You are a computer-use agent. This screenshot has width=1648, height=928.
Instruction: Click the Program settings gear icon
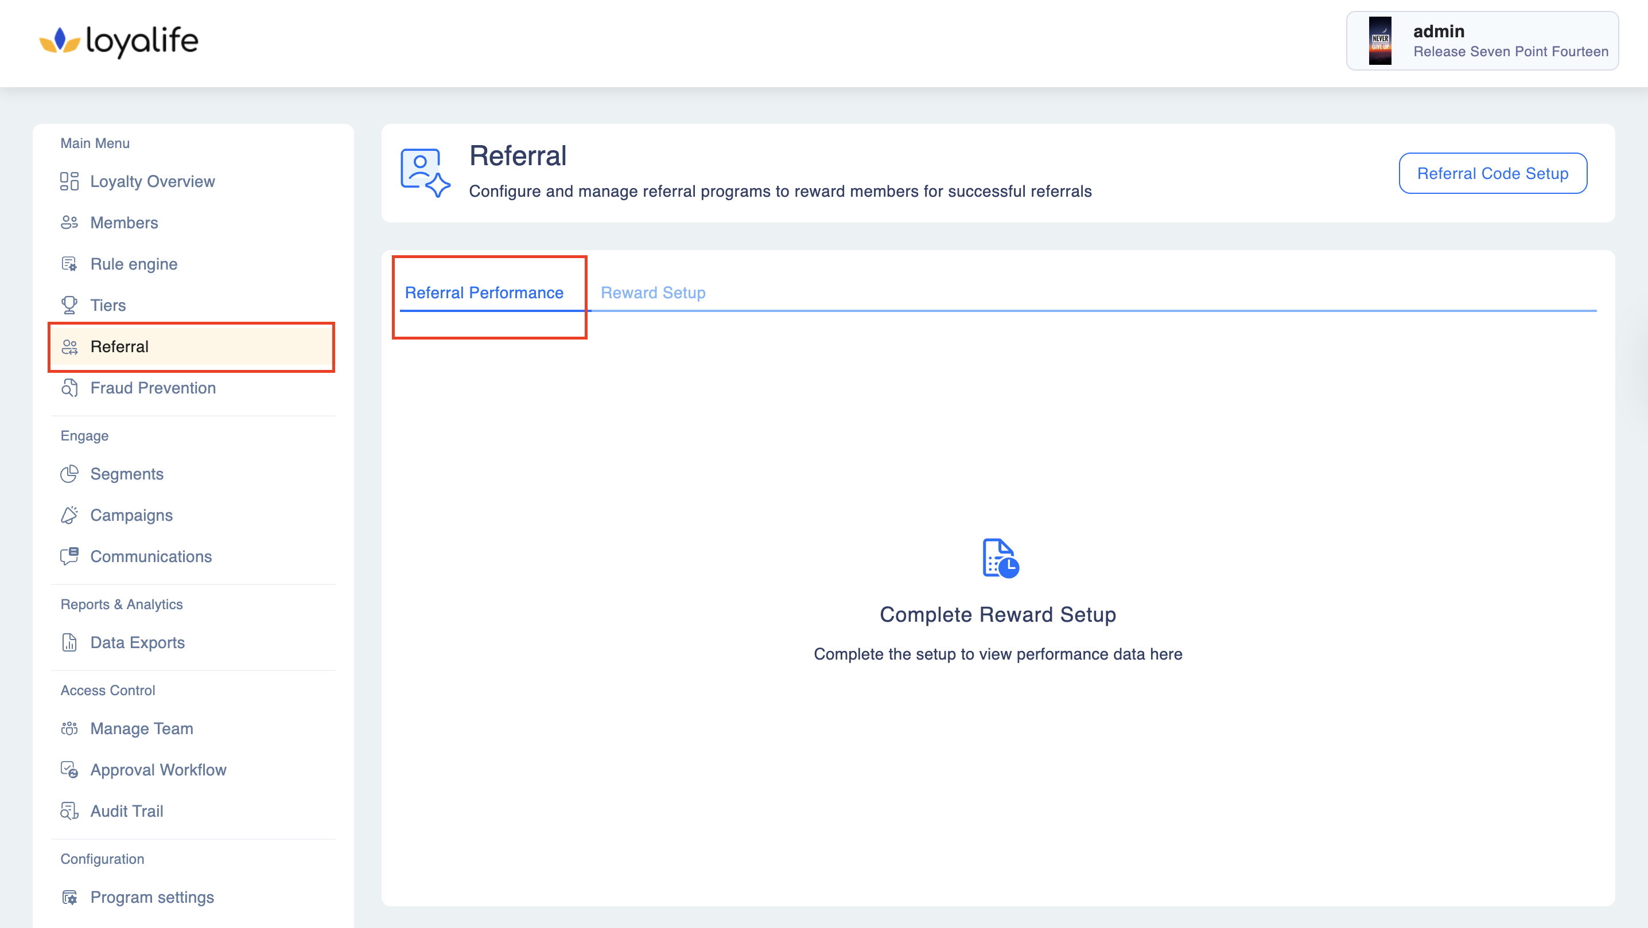(x=69, y=896)
